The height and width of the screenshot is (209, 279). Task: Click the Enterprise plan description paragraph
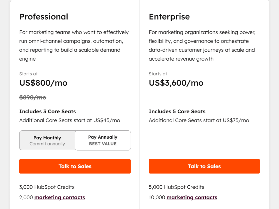click(x=202, y=45)
